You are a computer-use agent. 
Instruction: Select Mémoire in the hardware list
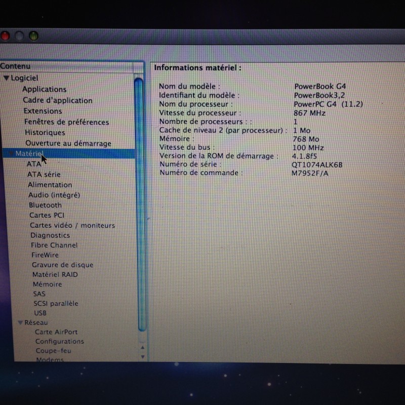point(47,284)
